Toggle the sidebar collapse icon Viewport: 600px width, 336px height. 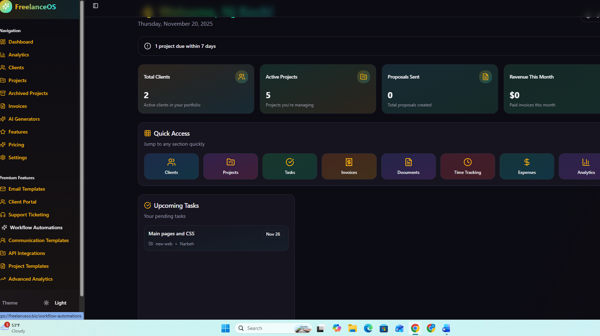coord(96,6)
